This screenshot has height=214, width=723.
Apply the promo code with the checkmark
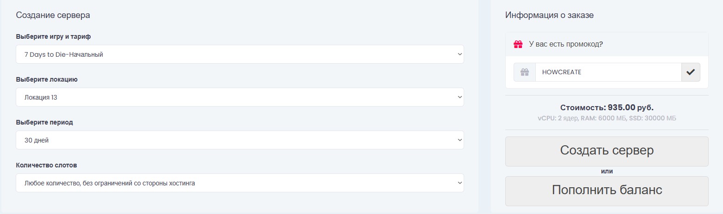pos(691,72)
